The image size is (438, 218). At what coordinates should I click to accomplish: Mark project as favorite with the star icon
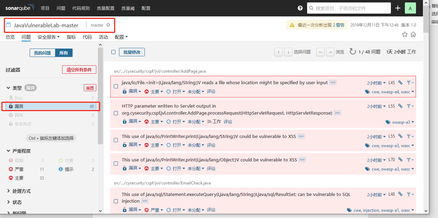(x=404, y=34)
